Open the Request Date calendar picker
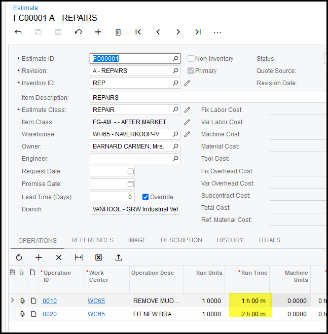Image resolution: width=328 pixels, height=334 pixels. tap(130, 171)
